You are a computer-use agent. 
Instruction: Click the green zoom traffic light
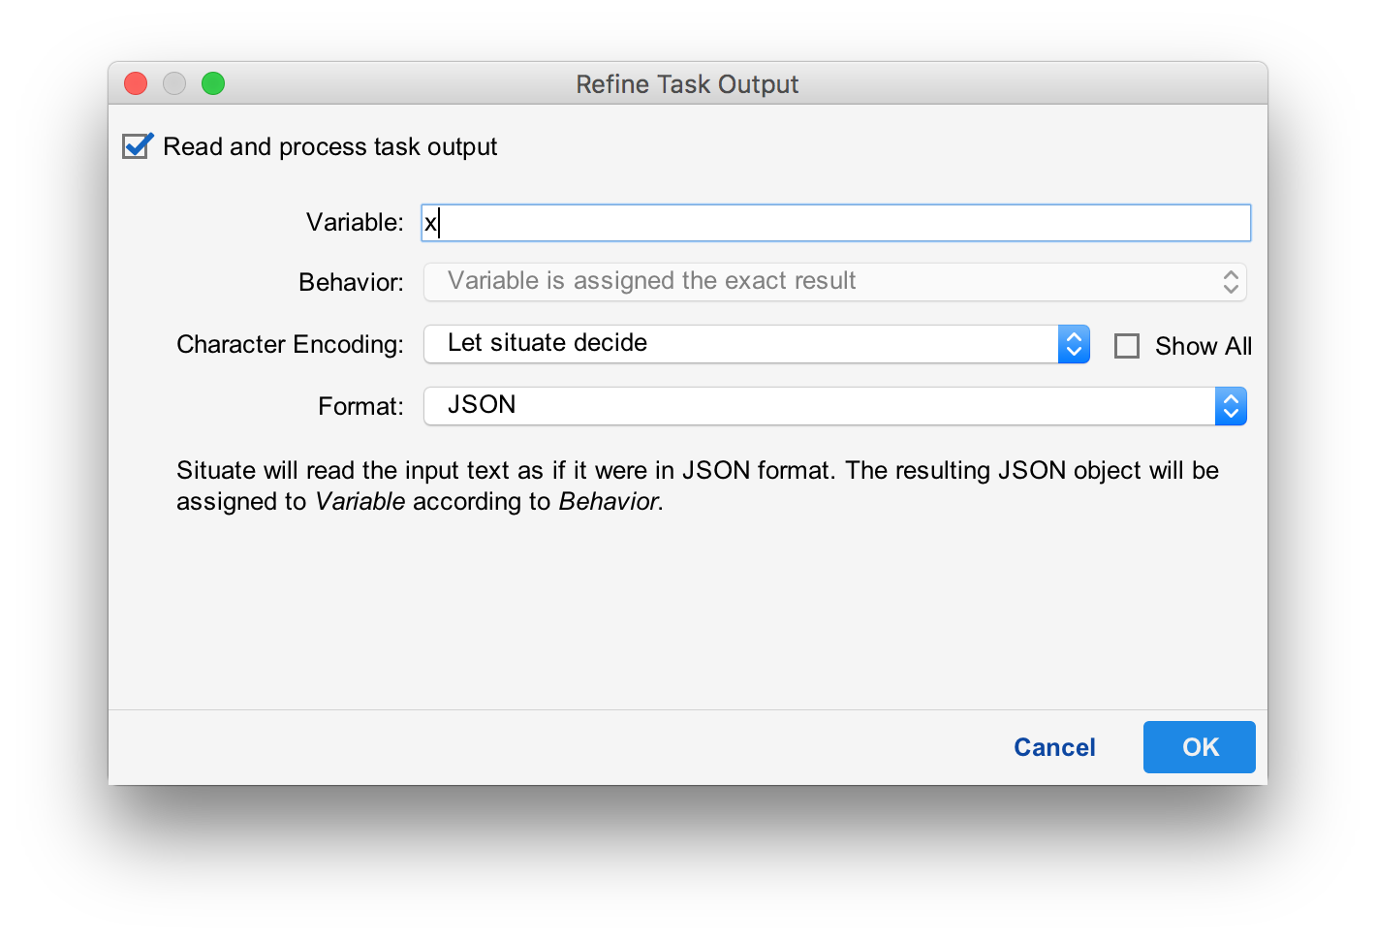(x=212, y=83)
